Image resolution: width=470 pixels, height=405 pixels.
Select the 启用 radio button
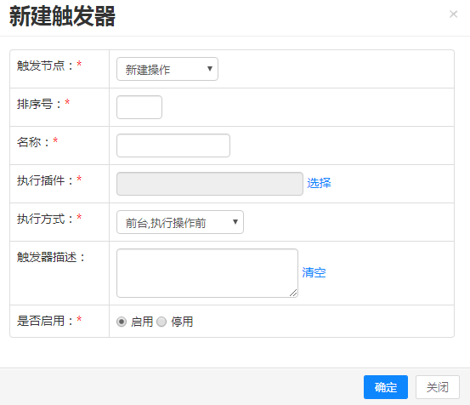pyautogui.click(x=122, y=322)
